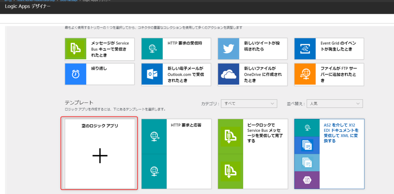
Task: Select the 空のロジック アプリ title text
Action: click(x=100, y=125)
